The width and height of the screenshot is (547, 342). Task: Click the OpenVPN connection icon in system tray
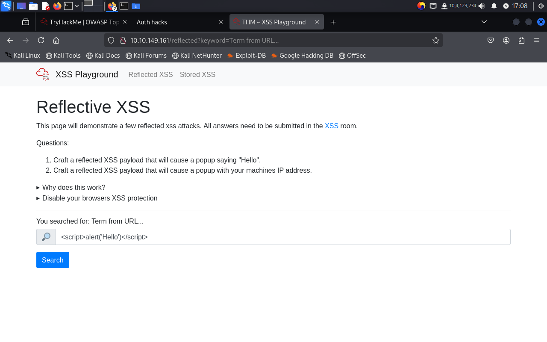(x=444, y=6)
